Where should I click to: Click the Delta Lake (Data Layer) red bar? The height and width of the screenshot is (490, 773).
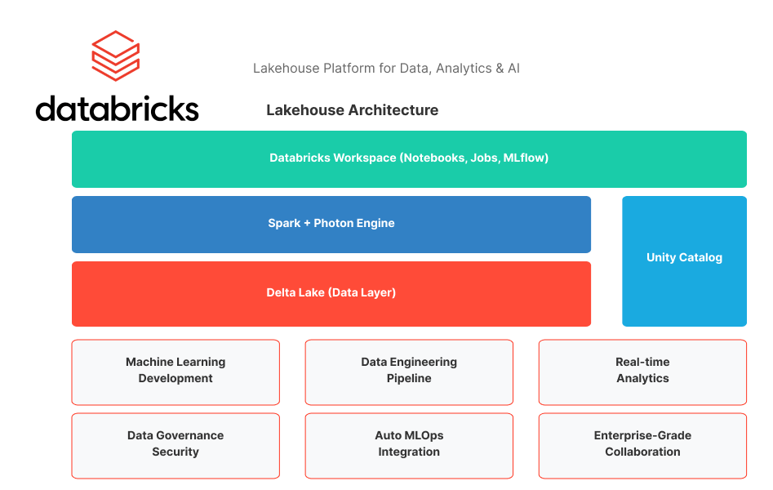(x=331, y=292)
